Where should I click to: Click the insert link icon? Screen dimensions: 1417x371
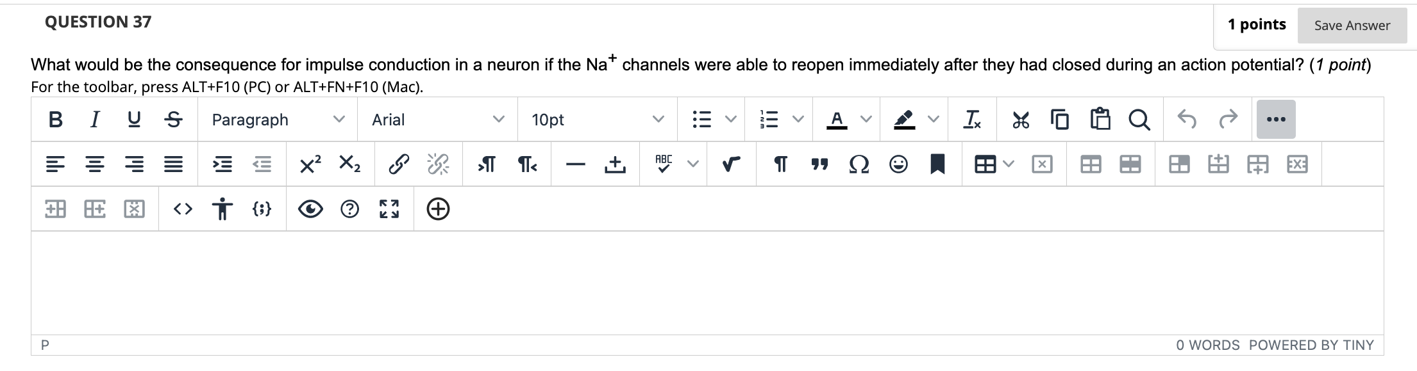(x=398, y=165)
